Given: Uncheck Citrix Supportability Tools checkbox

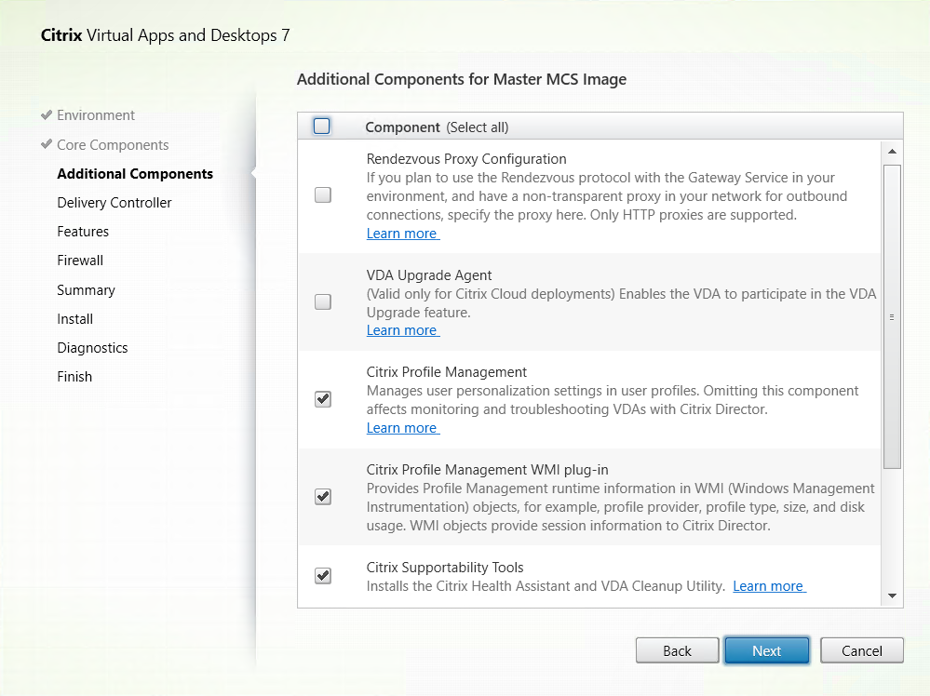Looking at the screenshot, I should (323, 576).
